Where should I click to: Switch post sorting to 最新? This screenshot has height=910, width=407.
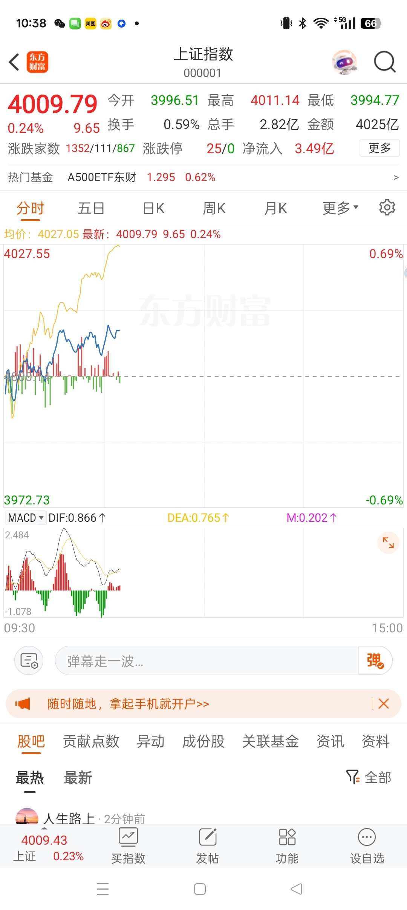point(78,778)
